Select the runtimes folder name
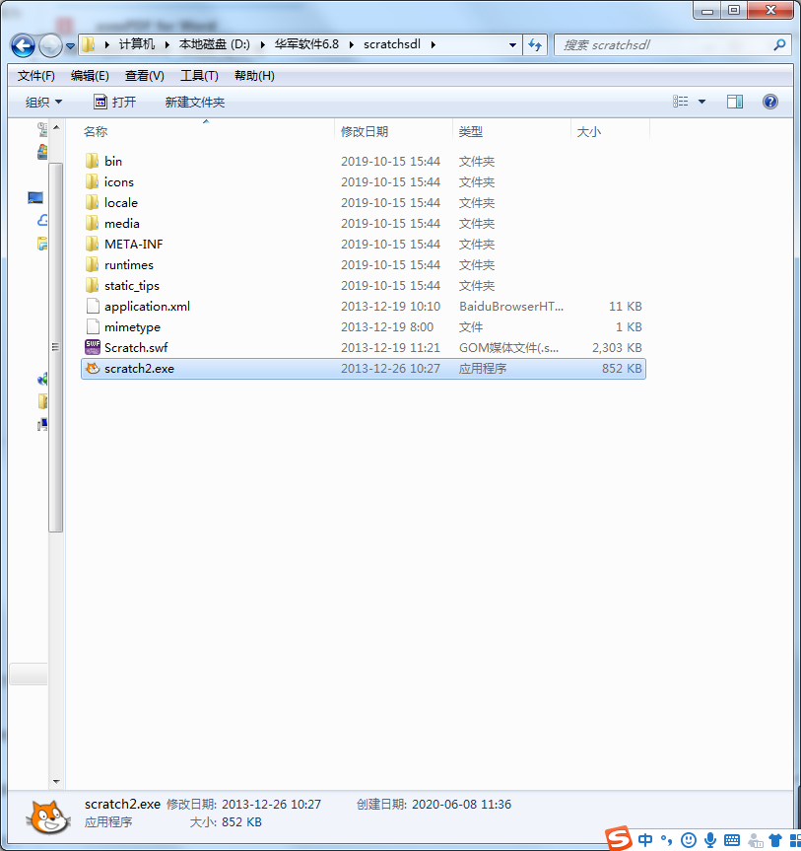 click(x=129, y=265)
